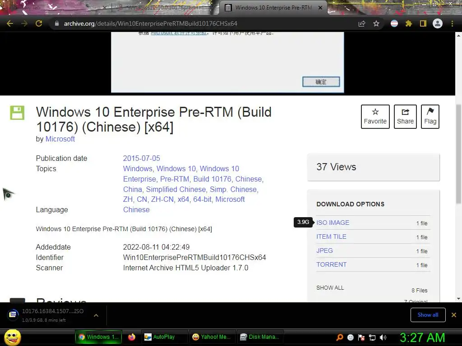Viewport: 462px width, 346px height.
Task: Click the white round smiley tray icon
Action: tap(350, 337)
